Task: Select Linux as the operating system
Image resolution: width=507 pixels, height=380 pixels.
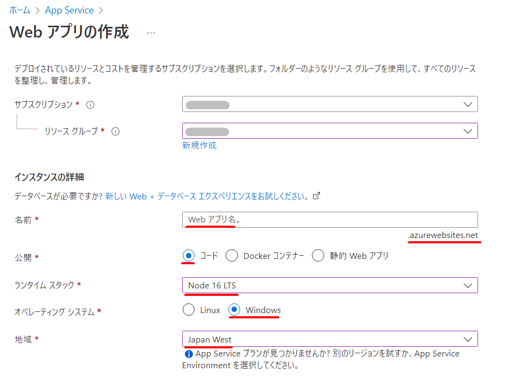Action: pos(189,310)
